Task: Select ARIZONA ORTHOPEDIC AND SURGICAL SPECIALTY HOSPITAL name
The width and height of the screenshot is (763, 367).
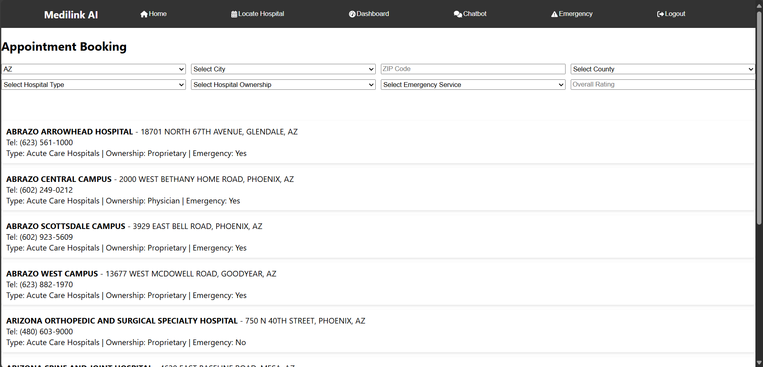Action: click(x=122, y=321)
